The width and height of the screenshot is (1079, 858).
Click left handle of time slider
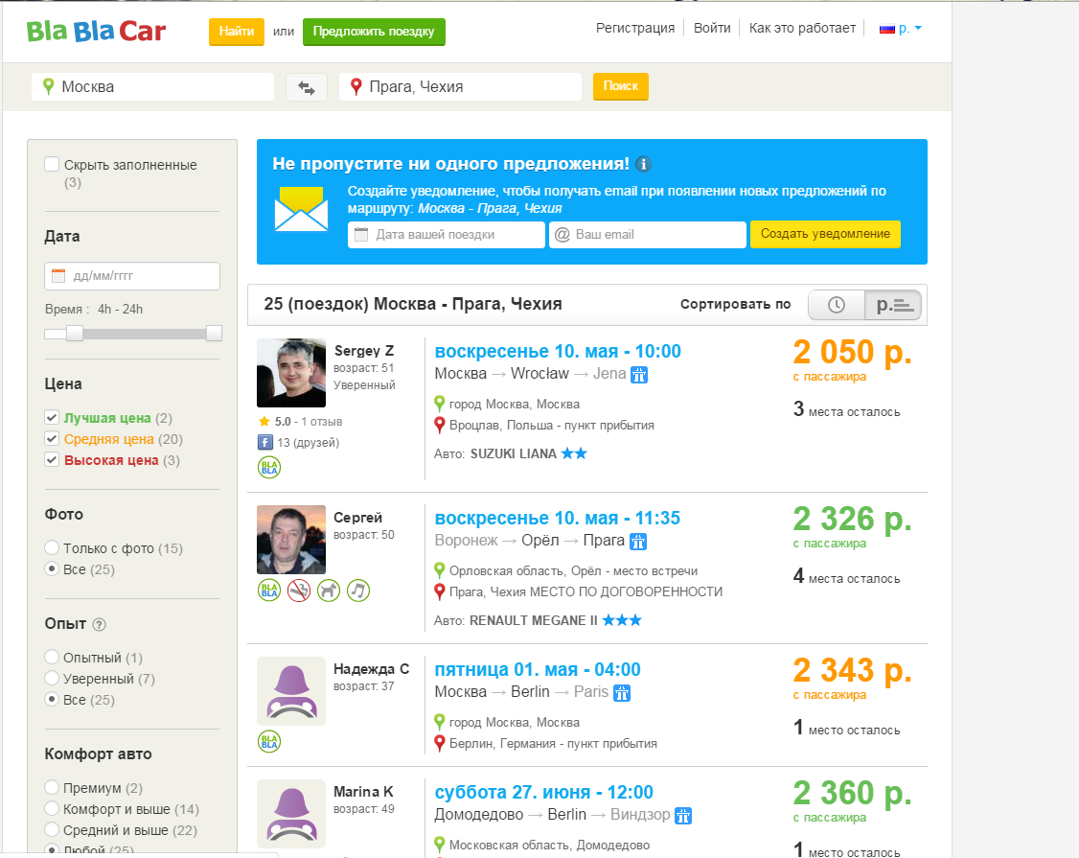pos(75,334)
